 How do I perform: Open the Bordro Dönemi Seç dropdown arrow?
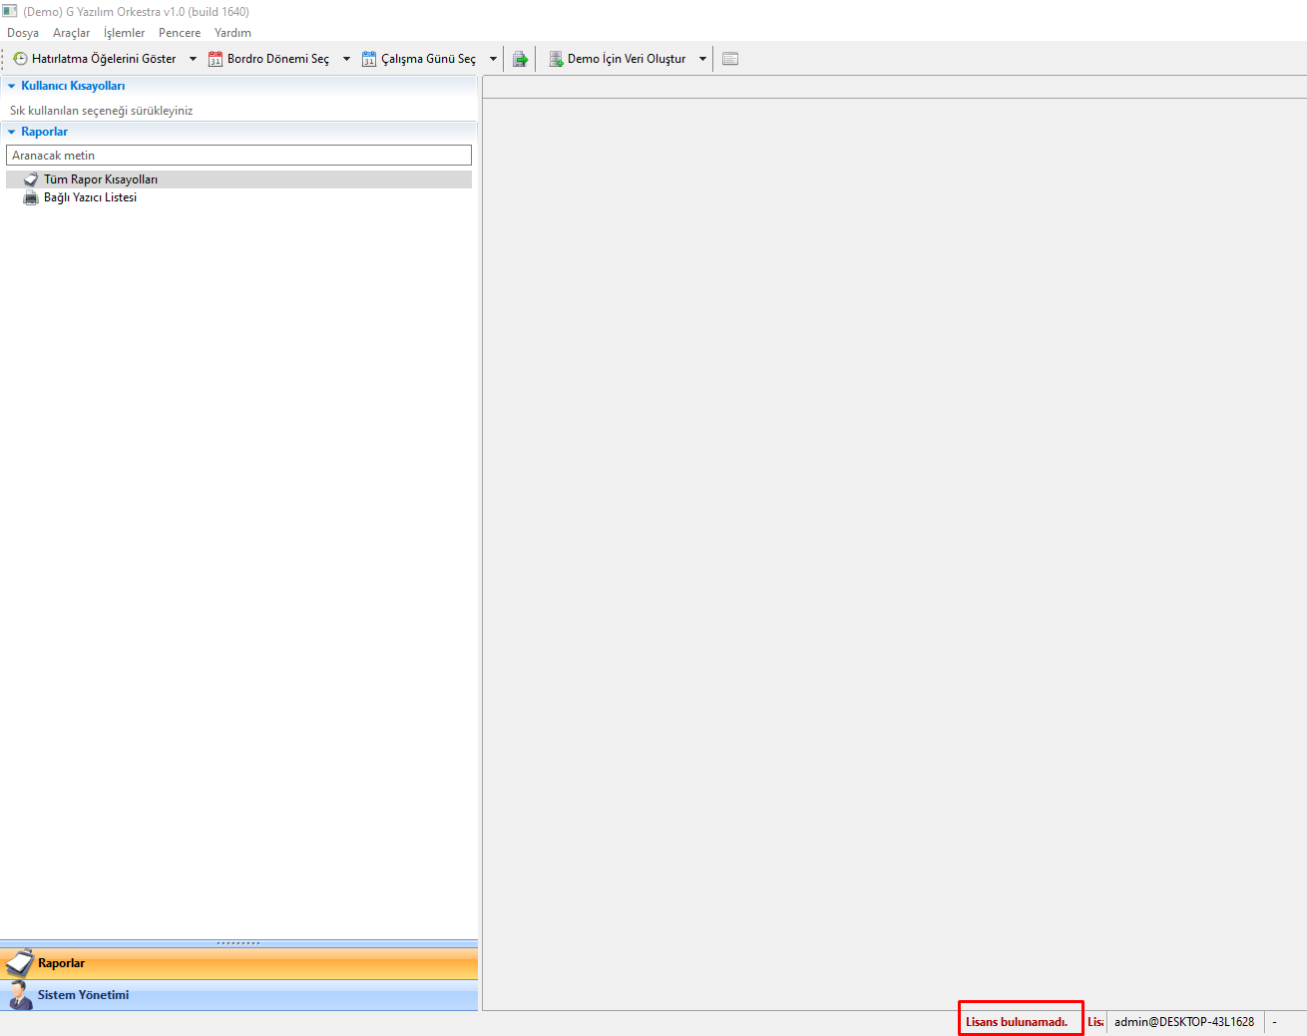pos(346,59)
